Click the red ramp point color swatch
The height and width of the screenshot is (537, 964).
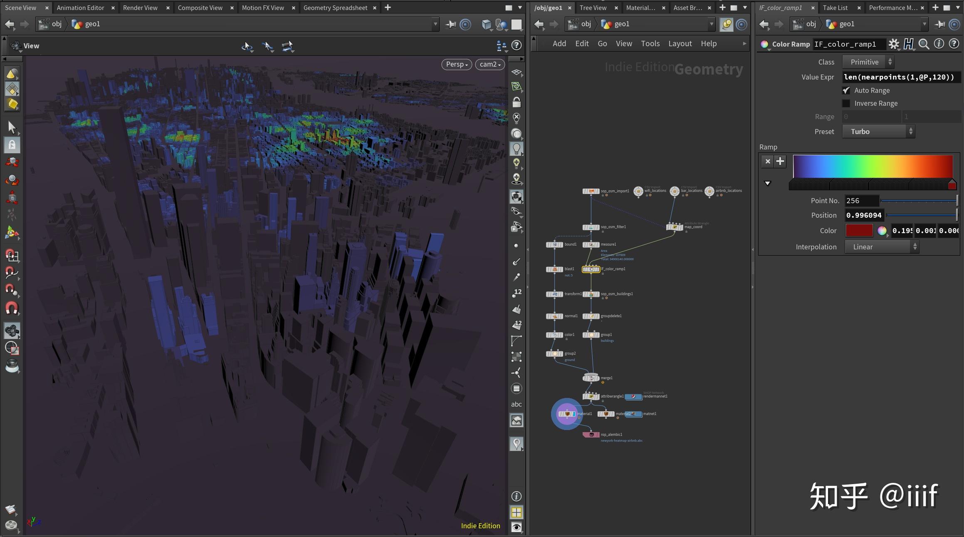pyautogui.click(x=859, y=231)
